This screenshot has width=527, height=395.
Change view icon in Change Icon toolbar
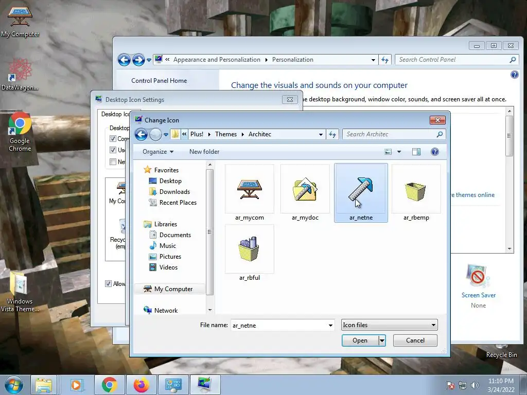tap(388, 152)
